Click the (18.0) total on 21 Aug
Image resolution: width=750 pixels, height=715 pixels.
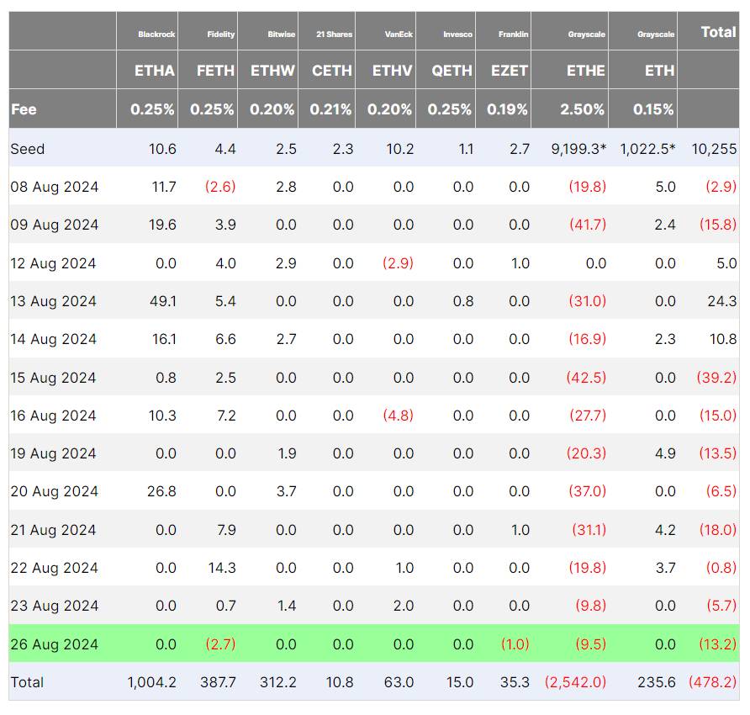click(x=718, y=530)
